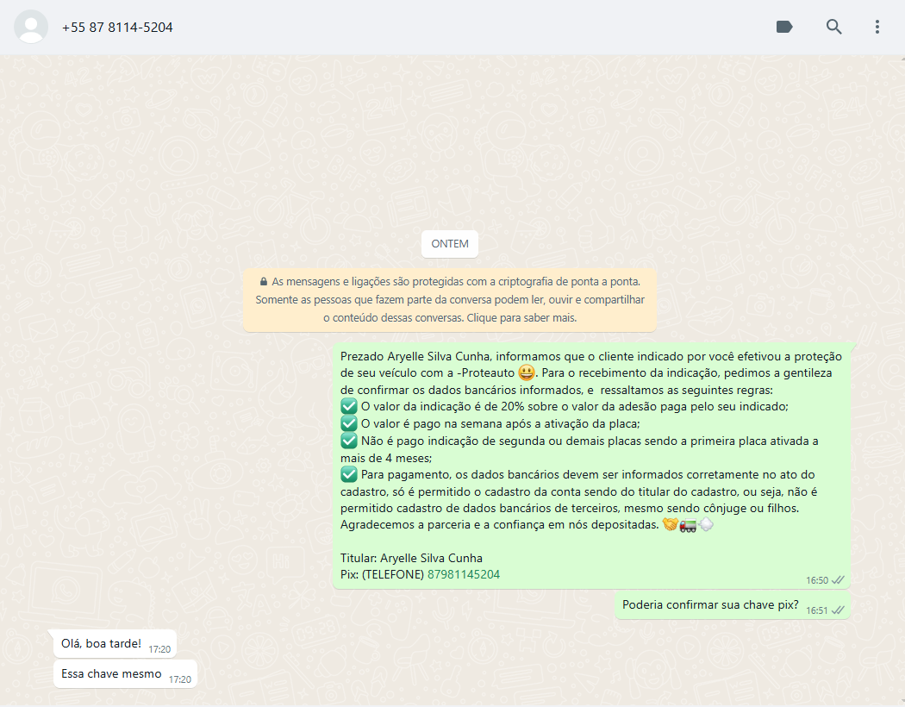Click the handshake emoji in the message
Image resolution: width=905 pixels, height=707 pixels.
(669, 524)
